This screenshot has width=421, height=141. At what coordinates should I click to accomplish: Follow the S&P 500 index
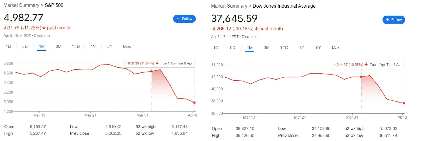pyautogui.click(x=184, y=19)
